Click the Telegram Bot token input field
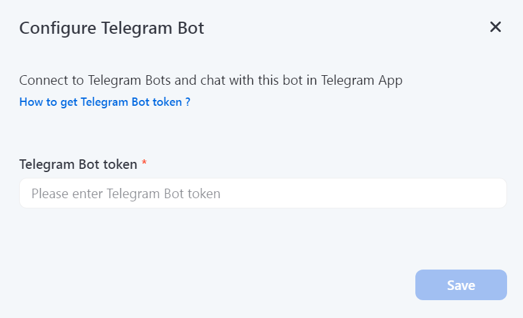 click(x=262, y=193)
